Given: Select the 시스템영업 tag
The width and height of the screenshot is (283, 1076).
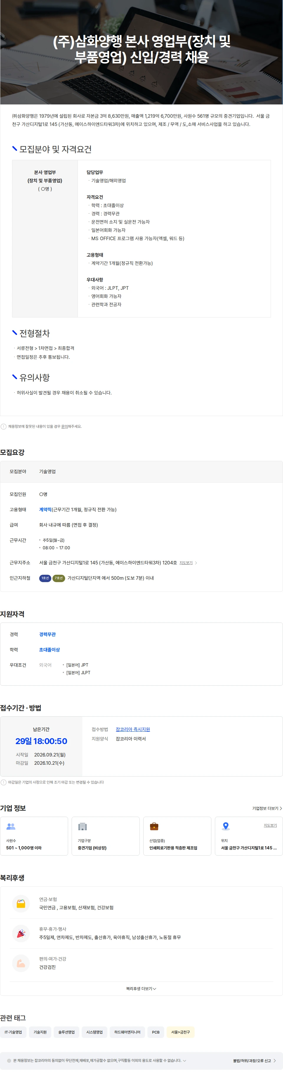Looking at the screenshot, I should pyautogui.click(x=94, y=1032).
